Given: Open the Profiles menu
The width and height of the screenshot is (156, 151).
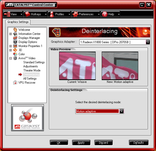Looking at the screenshot, I should [59, 14].
